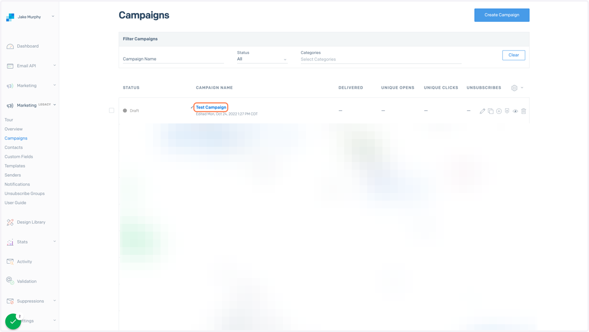Delete Test Campaign using trash icon
589x332 pixels.
[x=524, y=111]
